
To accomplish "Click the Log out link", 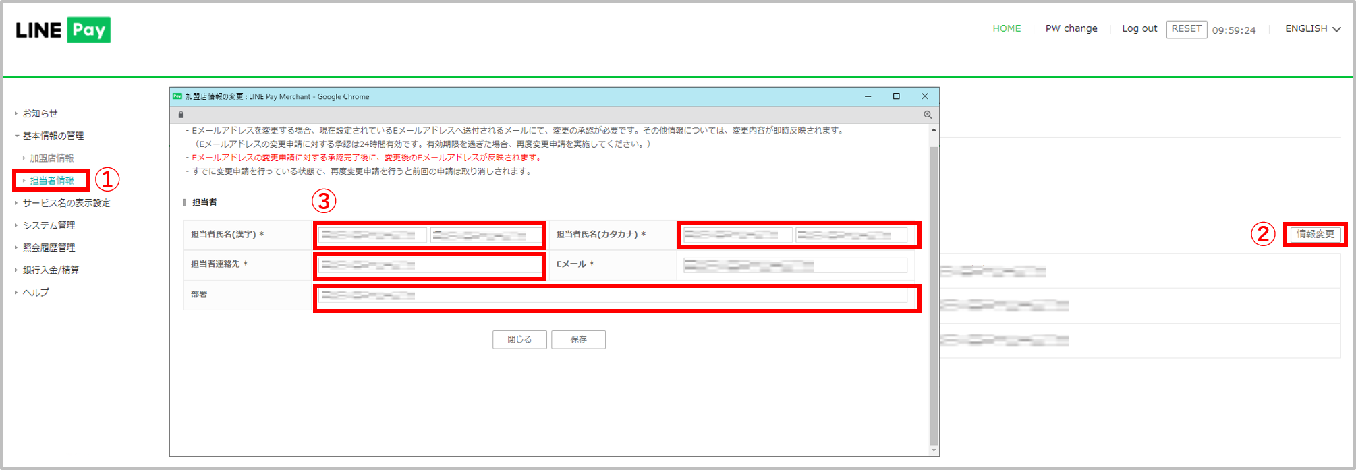I will coord(1139,28).
